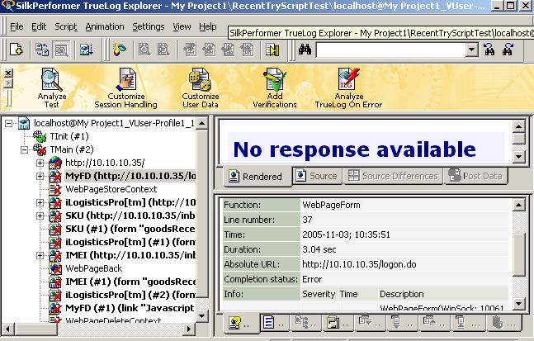The height and width of the screenshot is (341, 534).
Task: Toggle the pressed magnifier view toolbar icon
Action: pyautogui.click(x=62, y=50)
